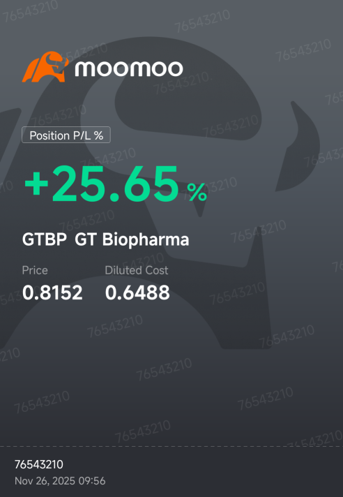Click the orange moomoo bull logo icon
The image size is (343, 497).
(x=45, y=67)
